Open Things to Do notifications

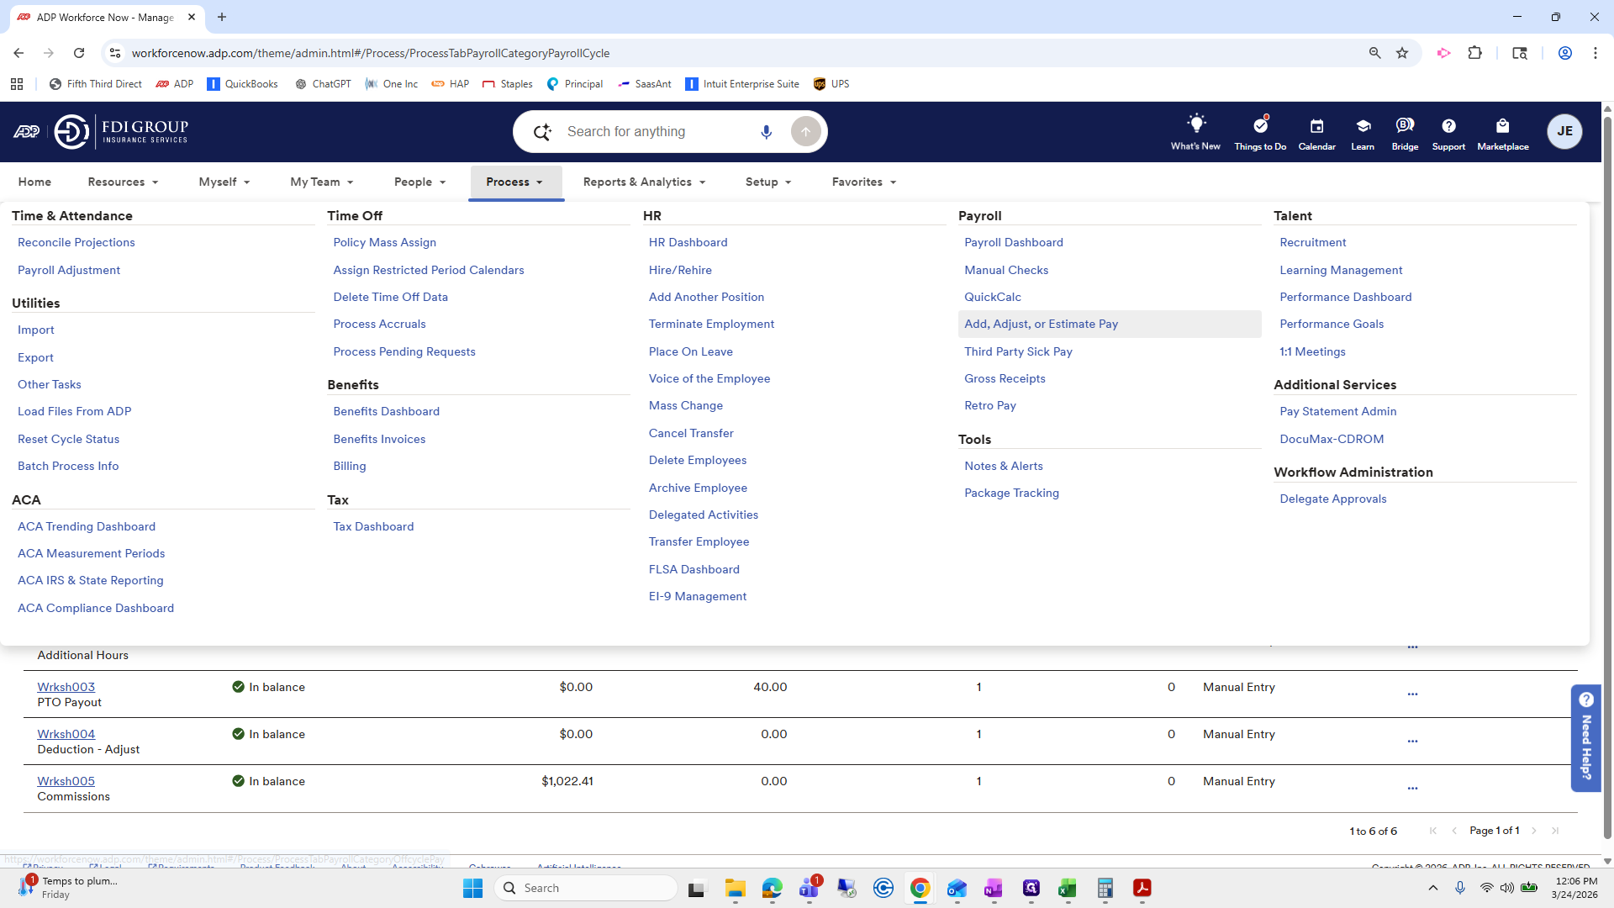tap(1259, 131)
